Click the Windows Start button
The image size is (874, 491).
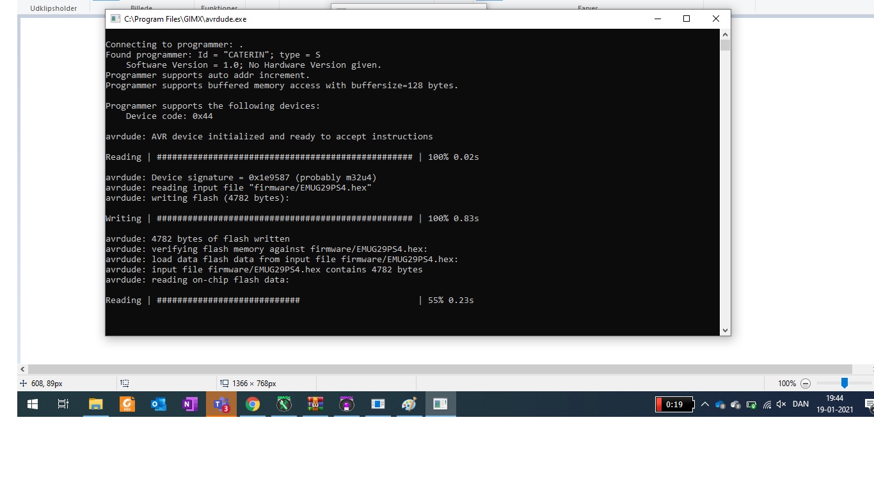point(33,404)
